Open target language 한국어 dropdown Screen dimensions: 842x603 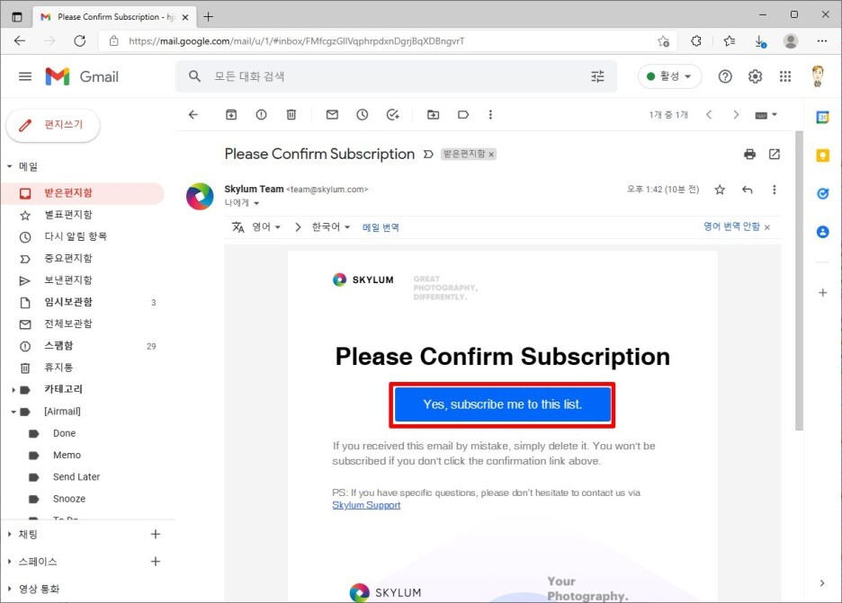click(331, 227)
